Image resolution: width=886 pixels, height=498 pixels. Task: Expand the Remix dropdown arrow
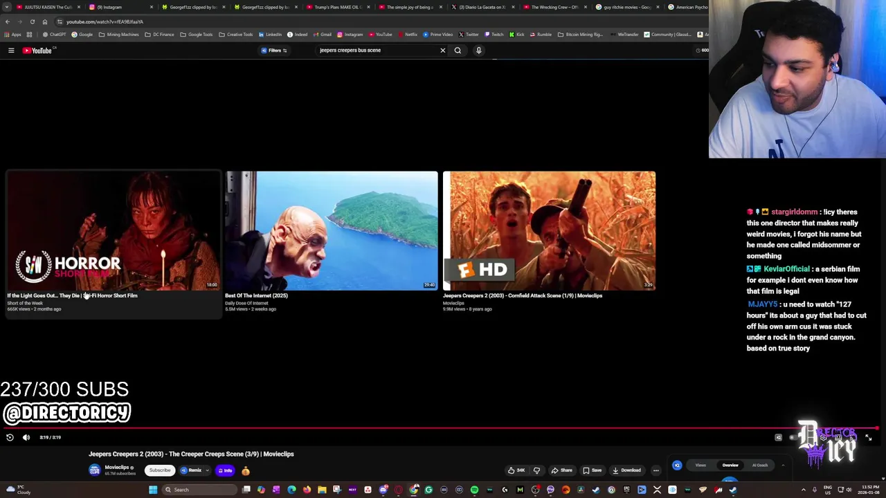pyautogui.click(x=206, y=470)
